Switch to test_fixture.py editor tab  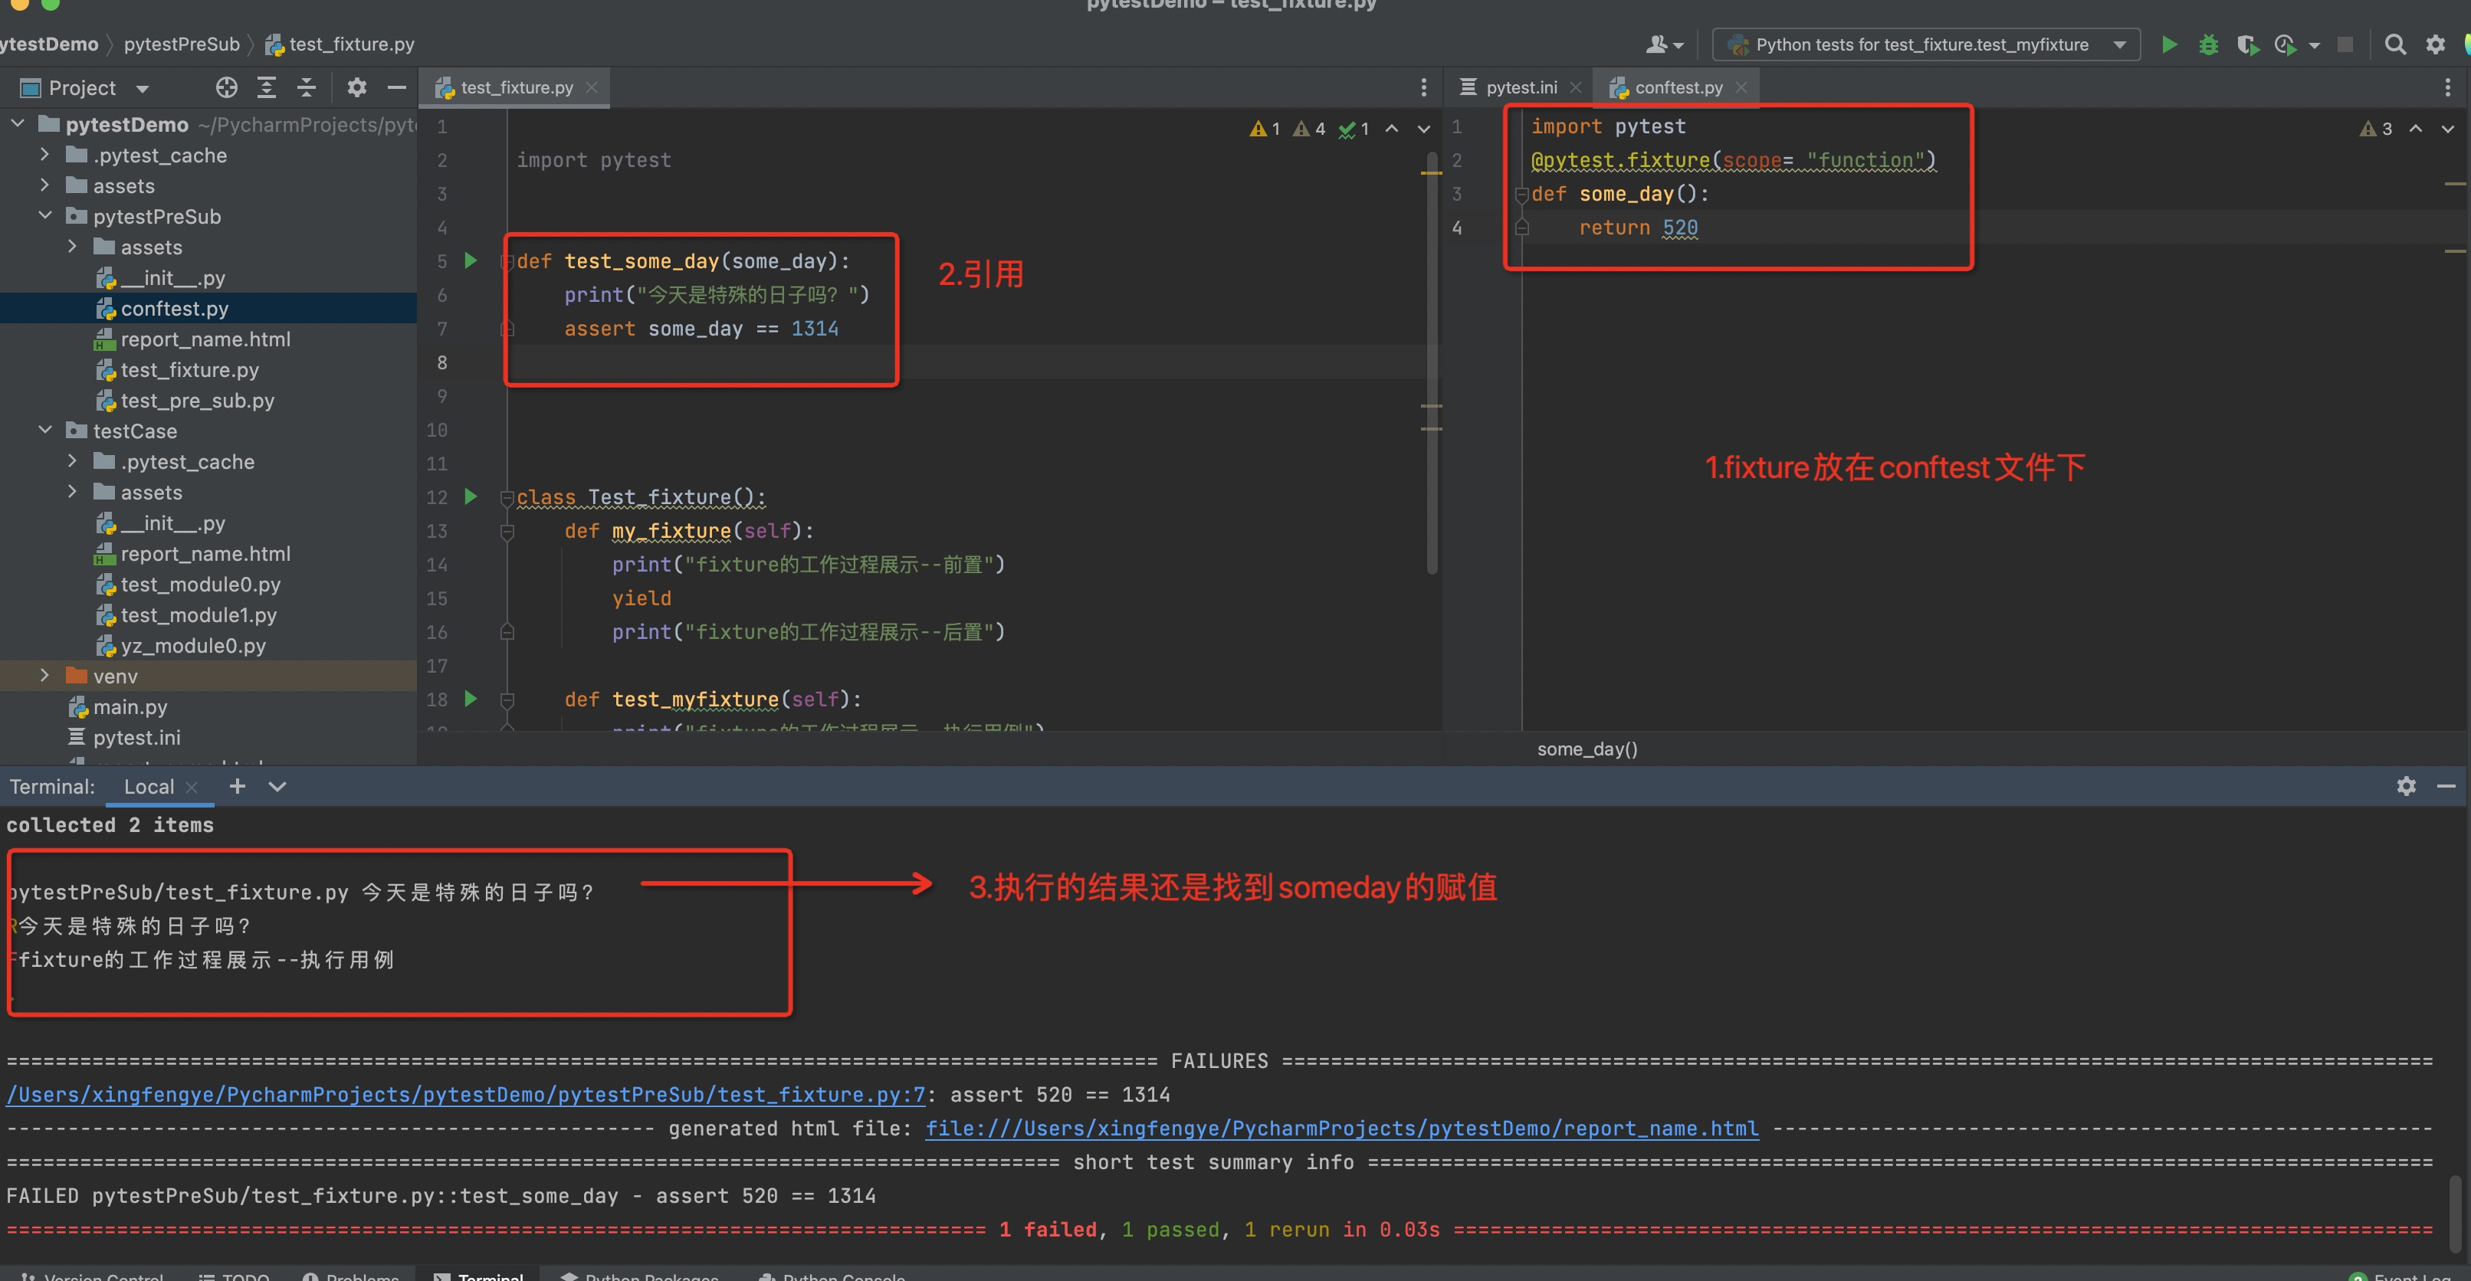[x=516, y=87]
